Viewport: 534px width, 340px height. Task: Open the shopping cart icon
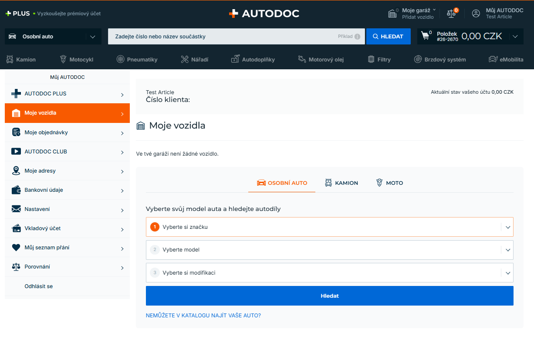[x=425, y=36]
